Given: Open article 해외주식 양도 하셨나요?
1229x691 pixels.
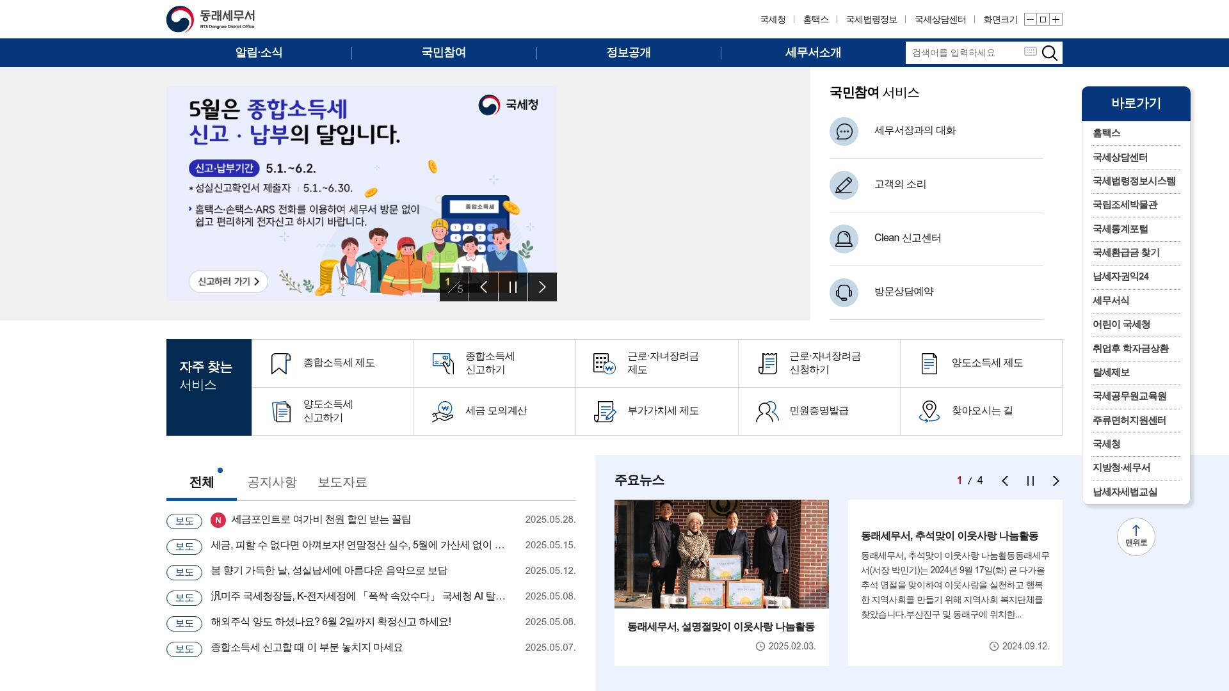Looking at the screenshot, I should point(331,622).
